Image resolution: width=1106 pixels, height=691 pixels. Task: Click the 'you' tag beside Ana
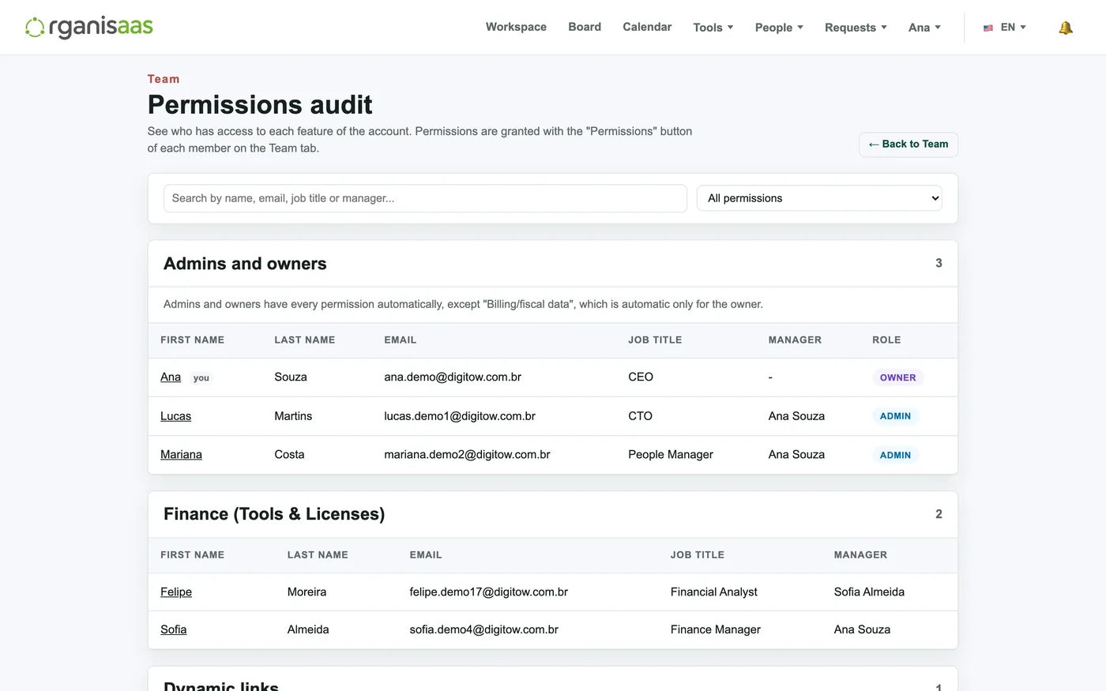201,378
